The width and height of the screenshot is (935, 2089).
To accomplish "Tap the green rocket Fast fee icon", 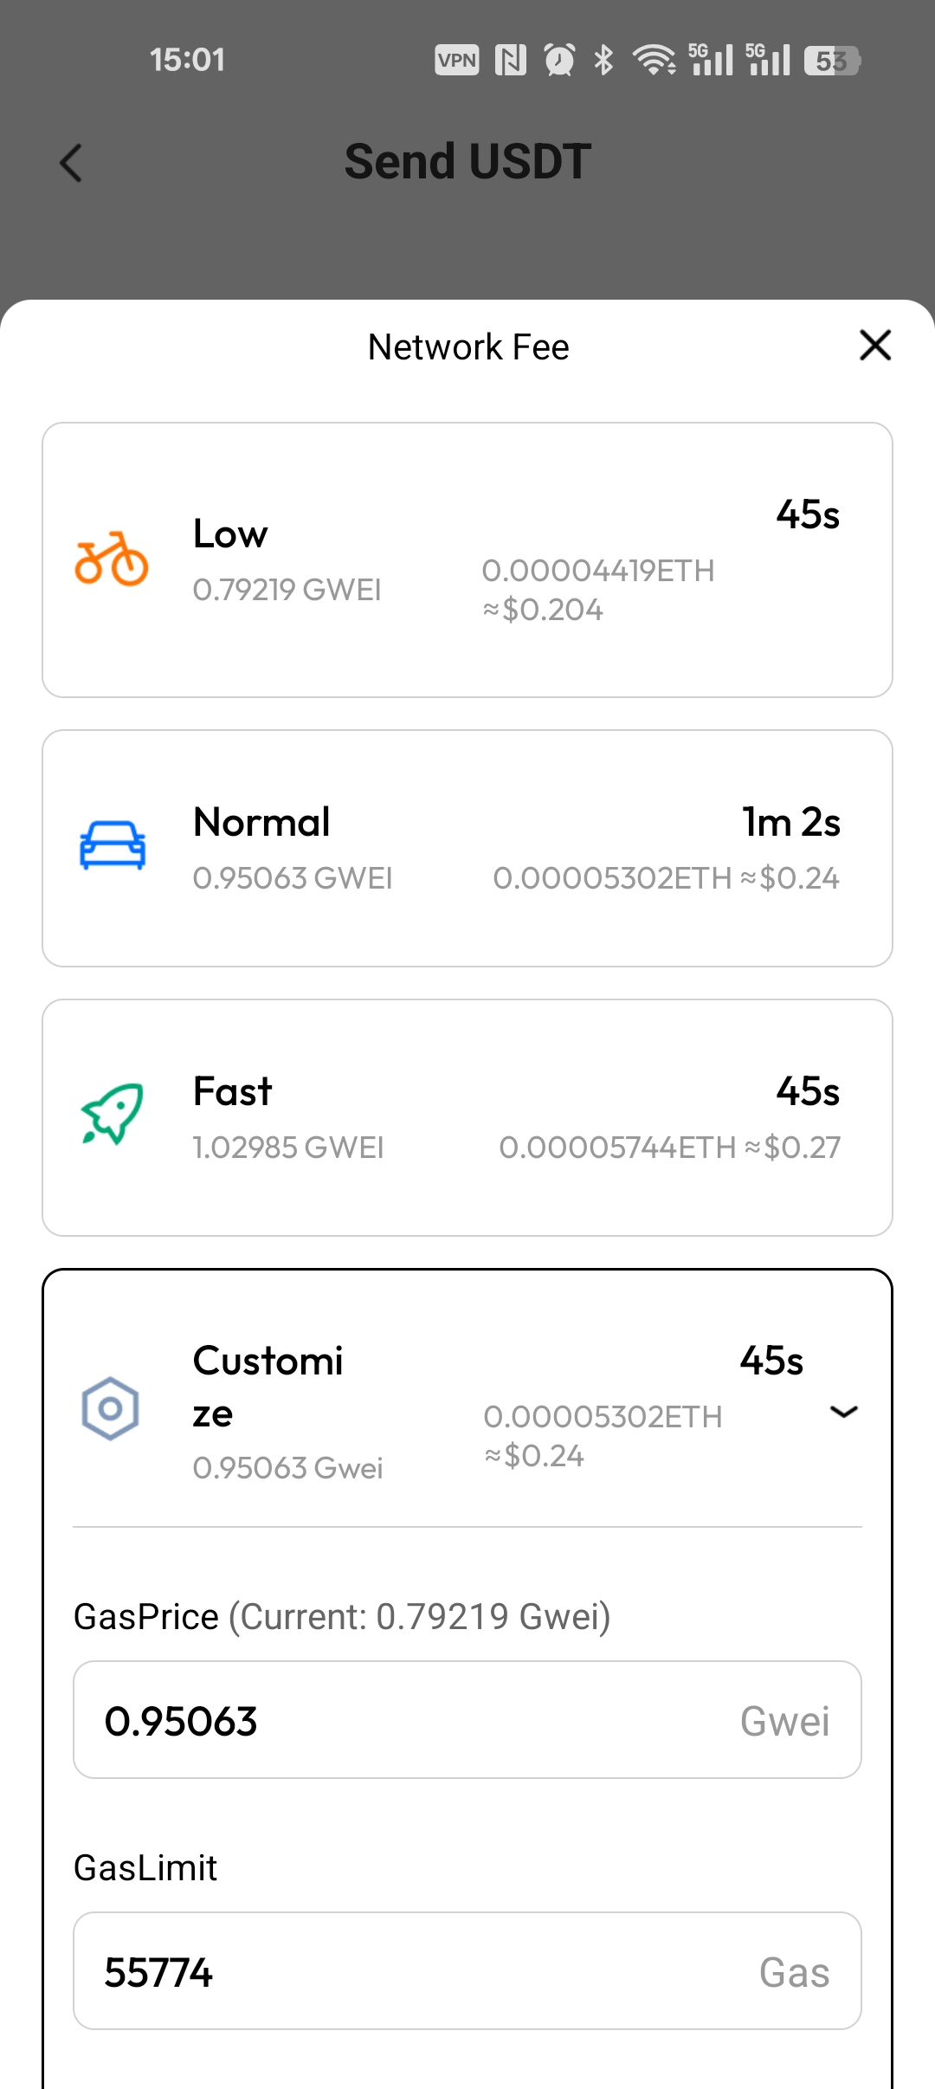I will tap(112, 1114).
